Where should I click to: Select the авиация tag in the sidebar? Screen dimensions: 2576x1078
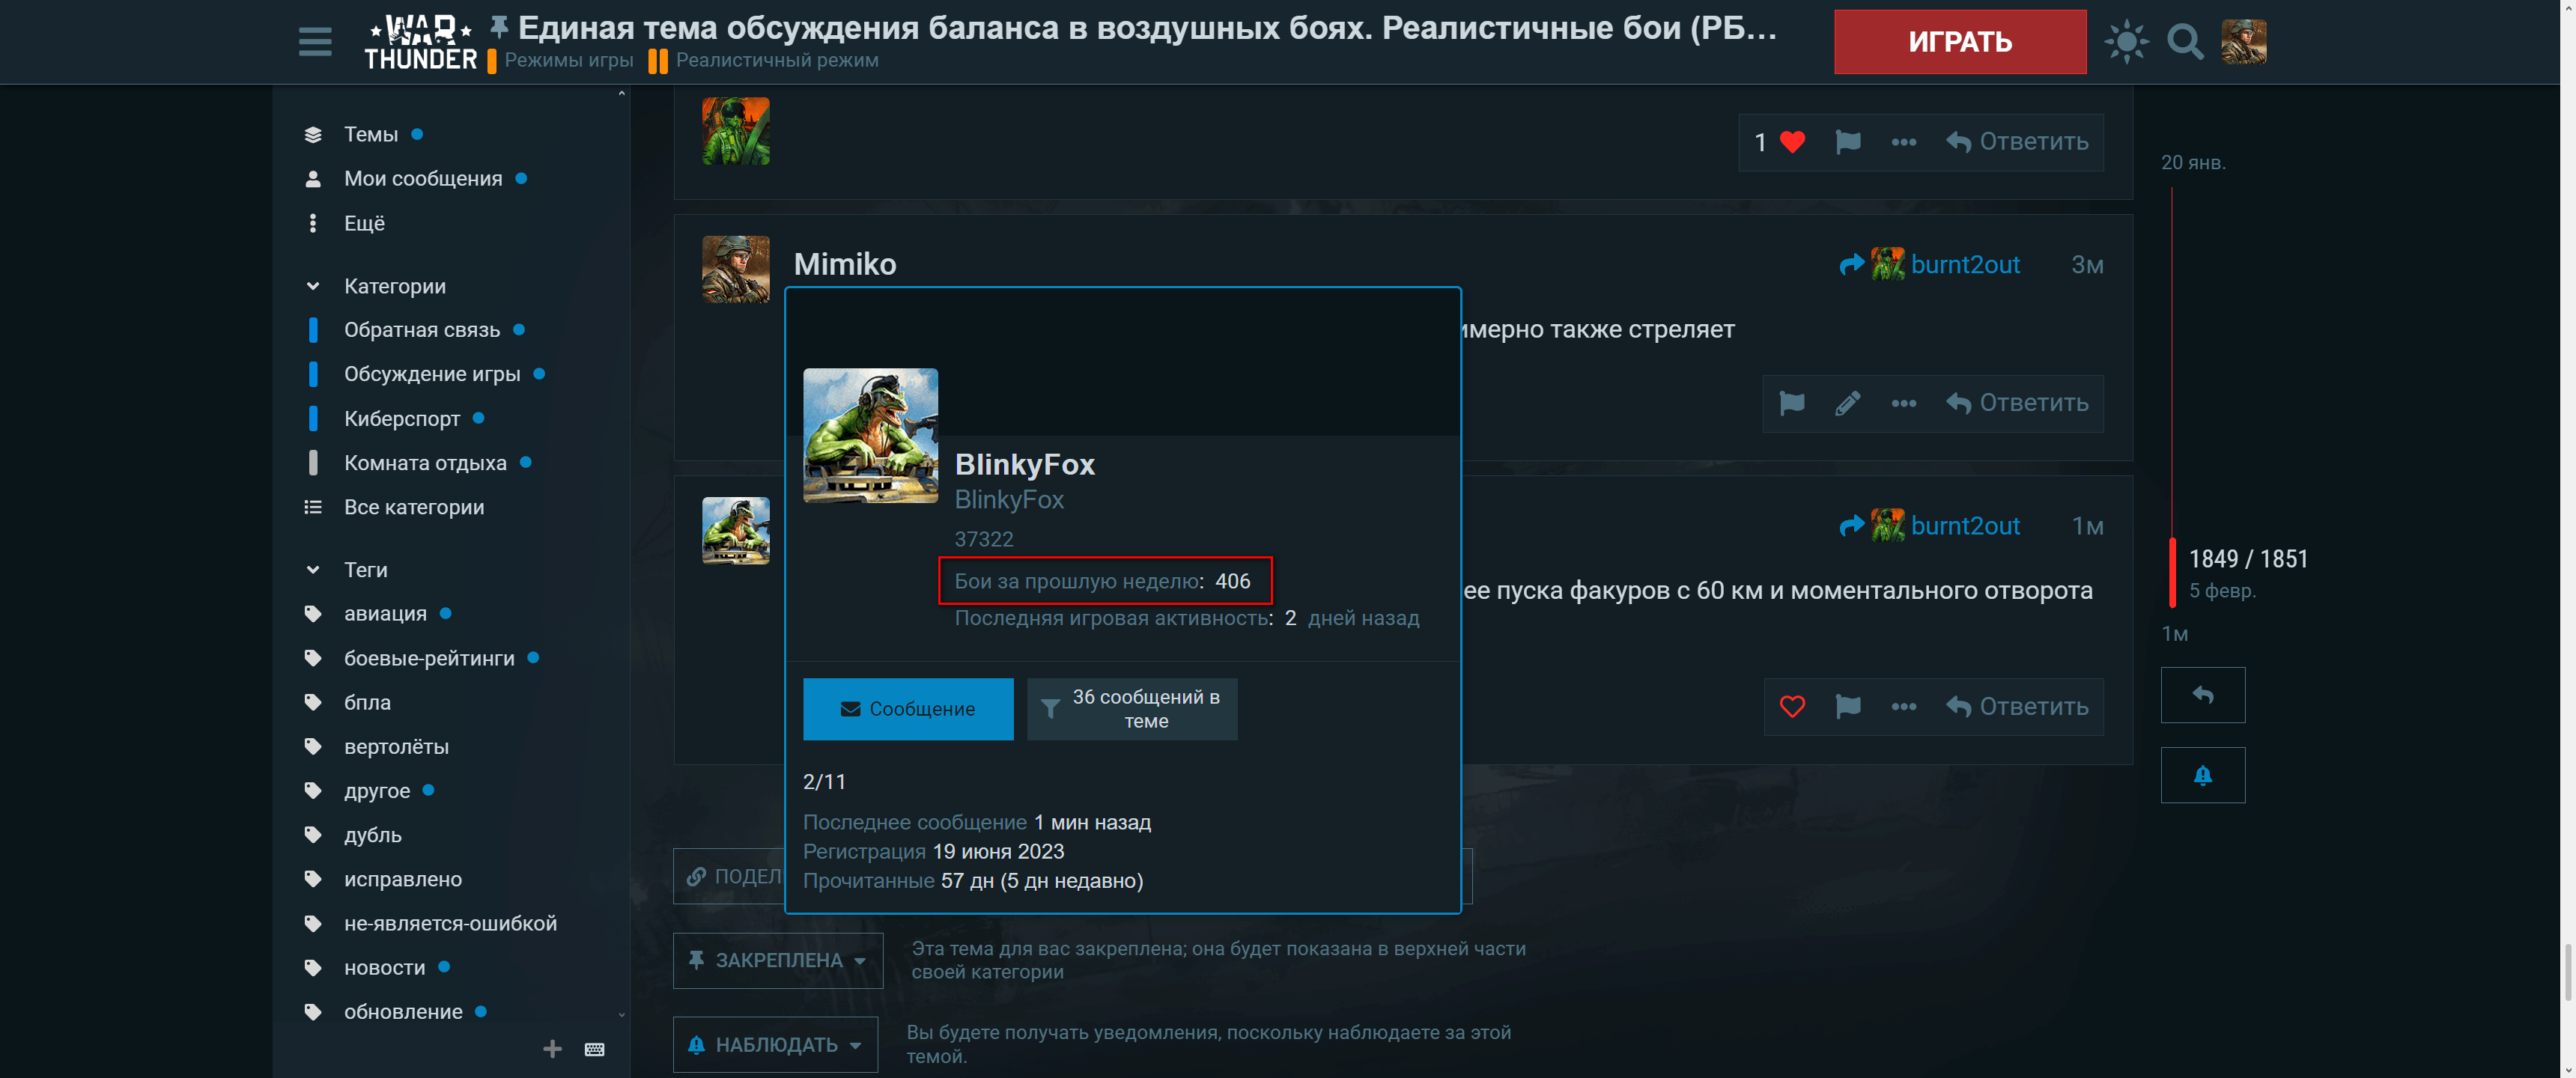[385, 614]
